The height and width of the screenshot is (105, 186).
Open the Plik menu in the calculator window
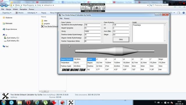click(61, 18)
